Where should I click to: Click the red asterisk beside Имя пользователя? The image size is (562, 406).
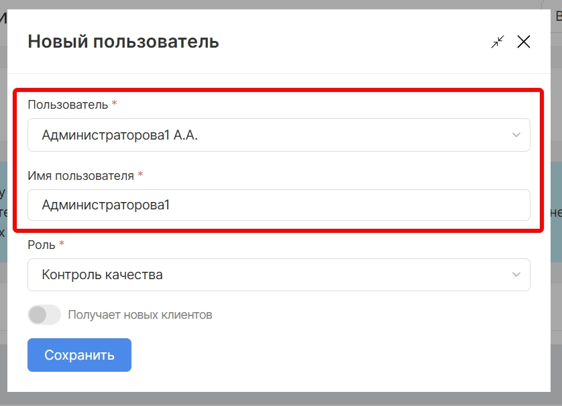pyautogui.click(x=140, y=174)
